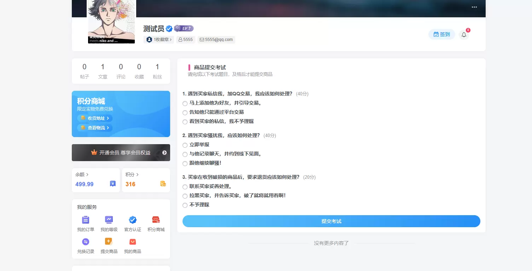Select 告知他只能通过平台交易 radio option

tap(185, 113)
